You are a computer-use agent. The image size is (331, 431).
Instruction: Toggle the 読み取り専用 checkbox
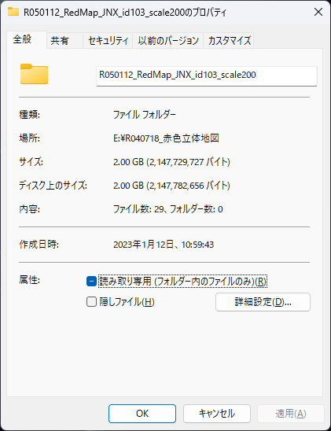point(91,282)
